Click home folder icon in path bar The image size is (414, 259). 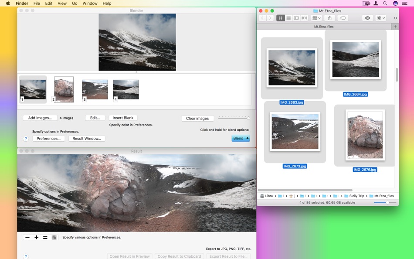coord(291,196)
